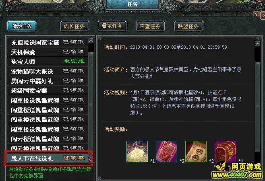Open the 君主任务 tab

(x=112, y=26)
